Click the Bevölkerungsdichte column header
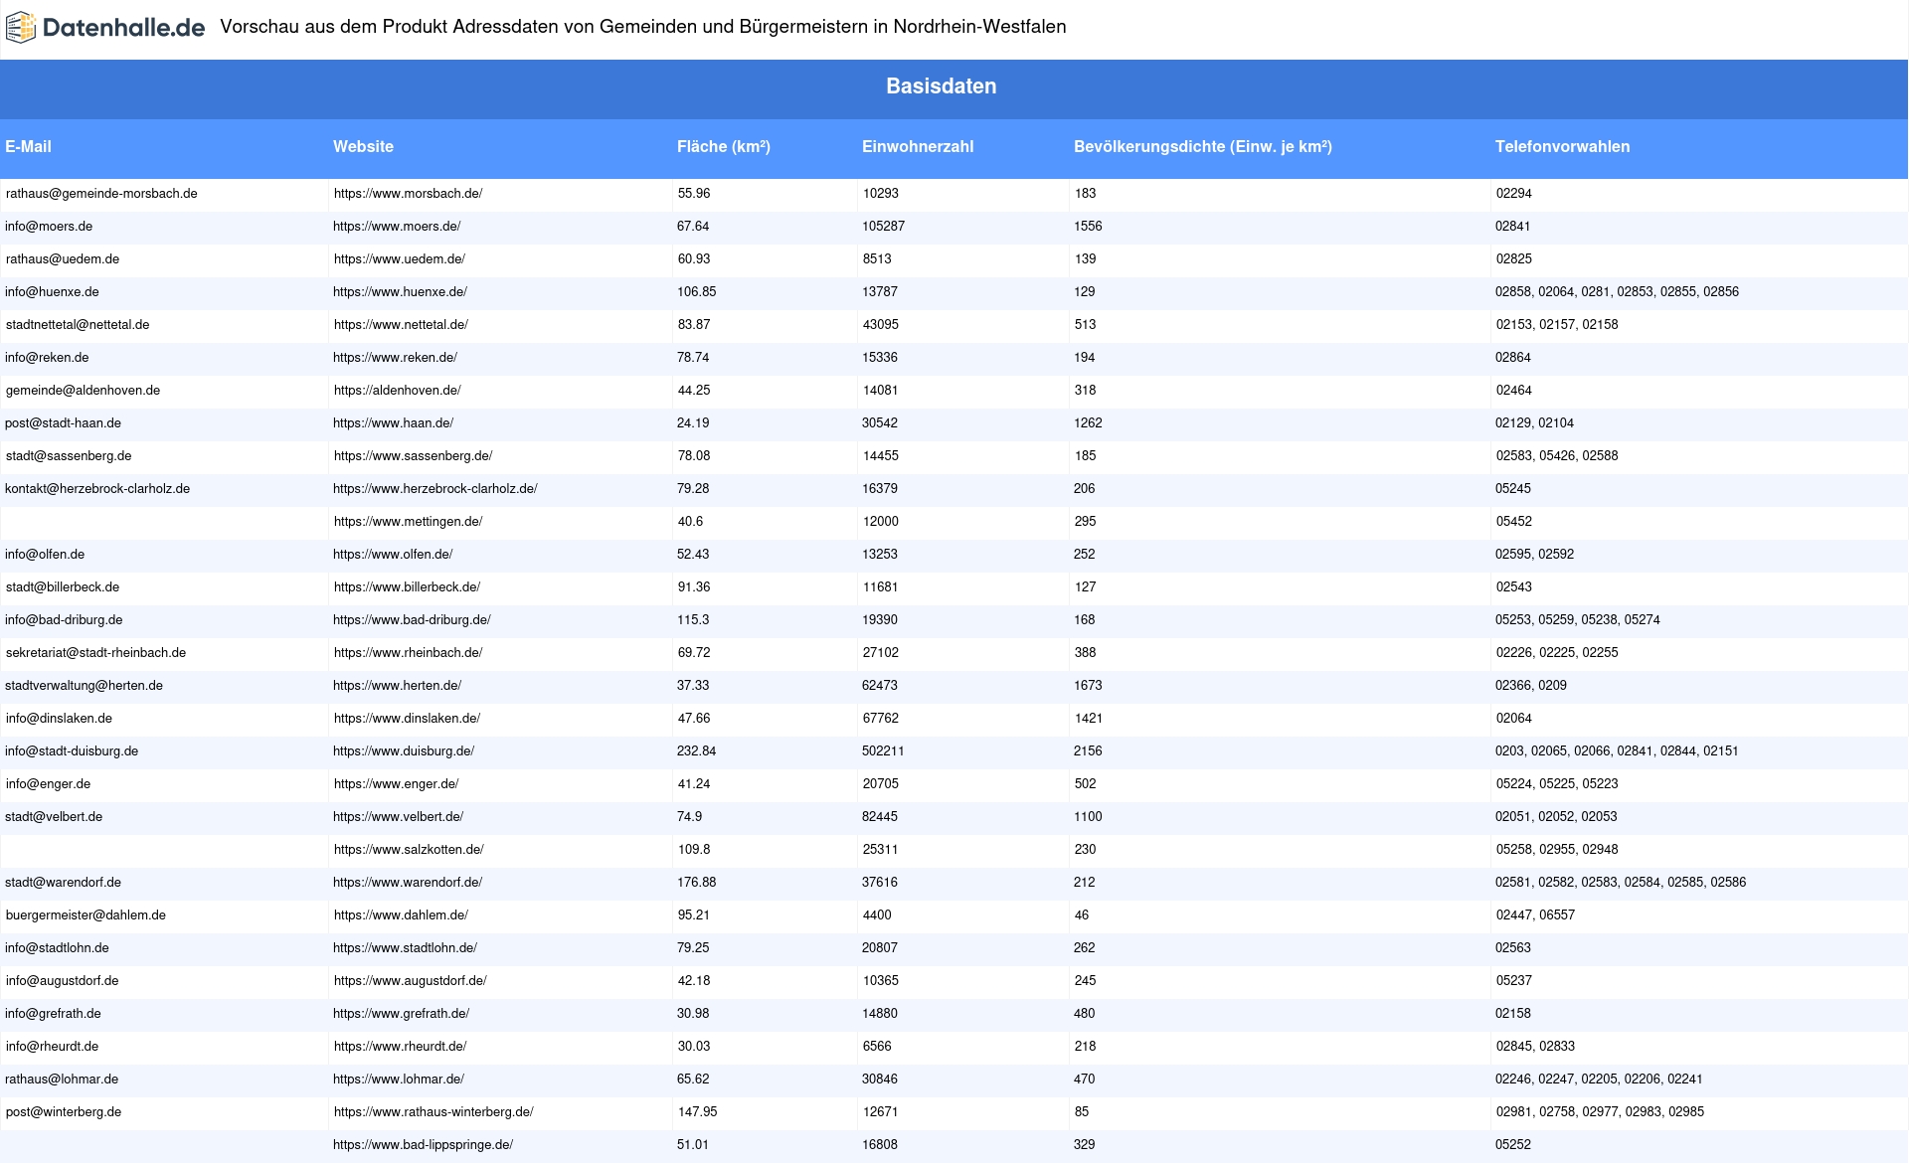 1203,147
